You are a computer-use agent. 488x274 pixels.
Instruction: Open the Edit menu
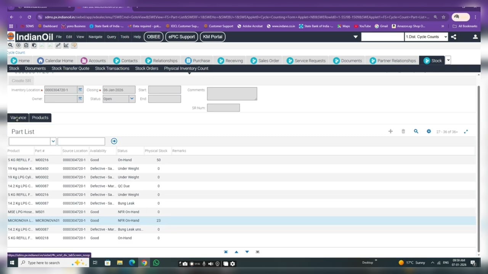pyautogui.click(x=69, y=37)
